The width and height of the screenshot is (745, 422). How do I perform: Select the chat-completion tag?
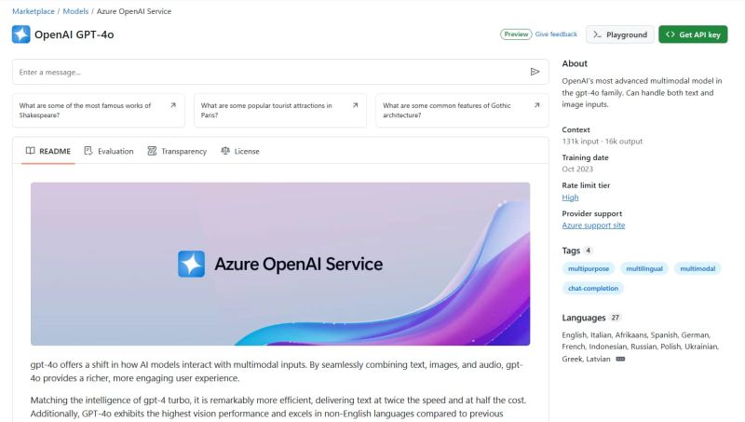[593, 288]
